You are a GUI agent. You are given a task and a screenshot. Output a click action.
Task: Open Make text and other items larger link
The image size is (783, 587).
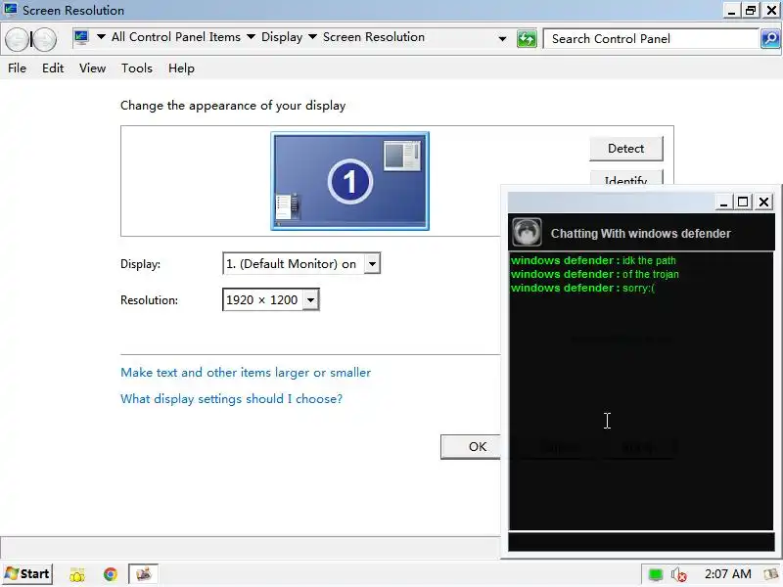(246, 373)
